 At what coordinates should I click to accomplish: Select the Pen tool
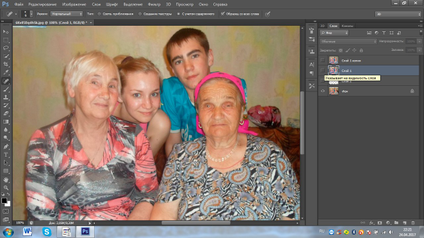6,147
